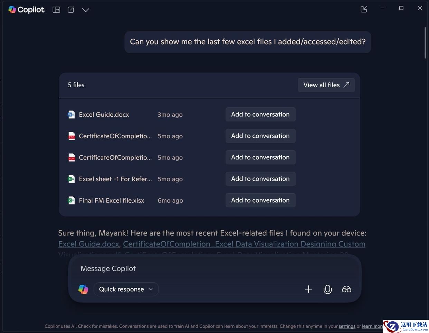The image size is (429, 333).
Task: Add Final FM Excel file.xlsx to conversation
Action: [260, 200]
